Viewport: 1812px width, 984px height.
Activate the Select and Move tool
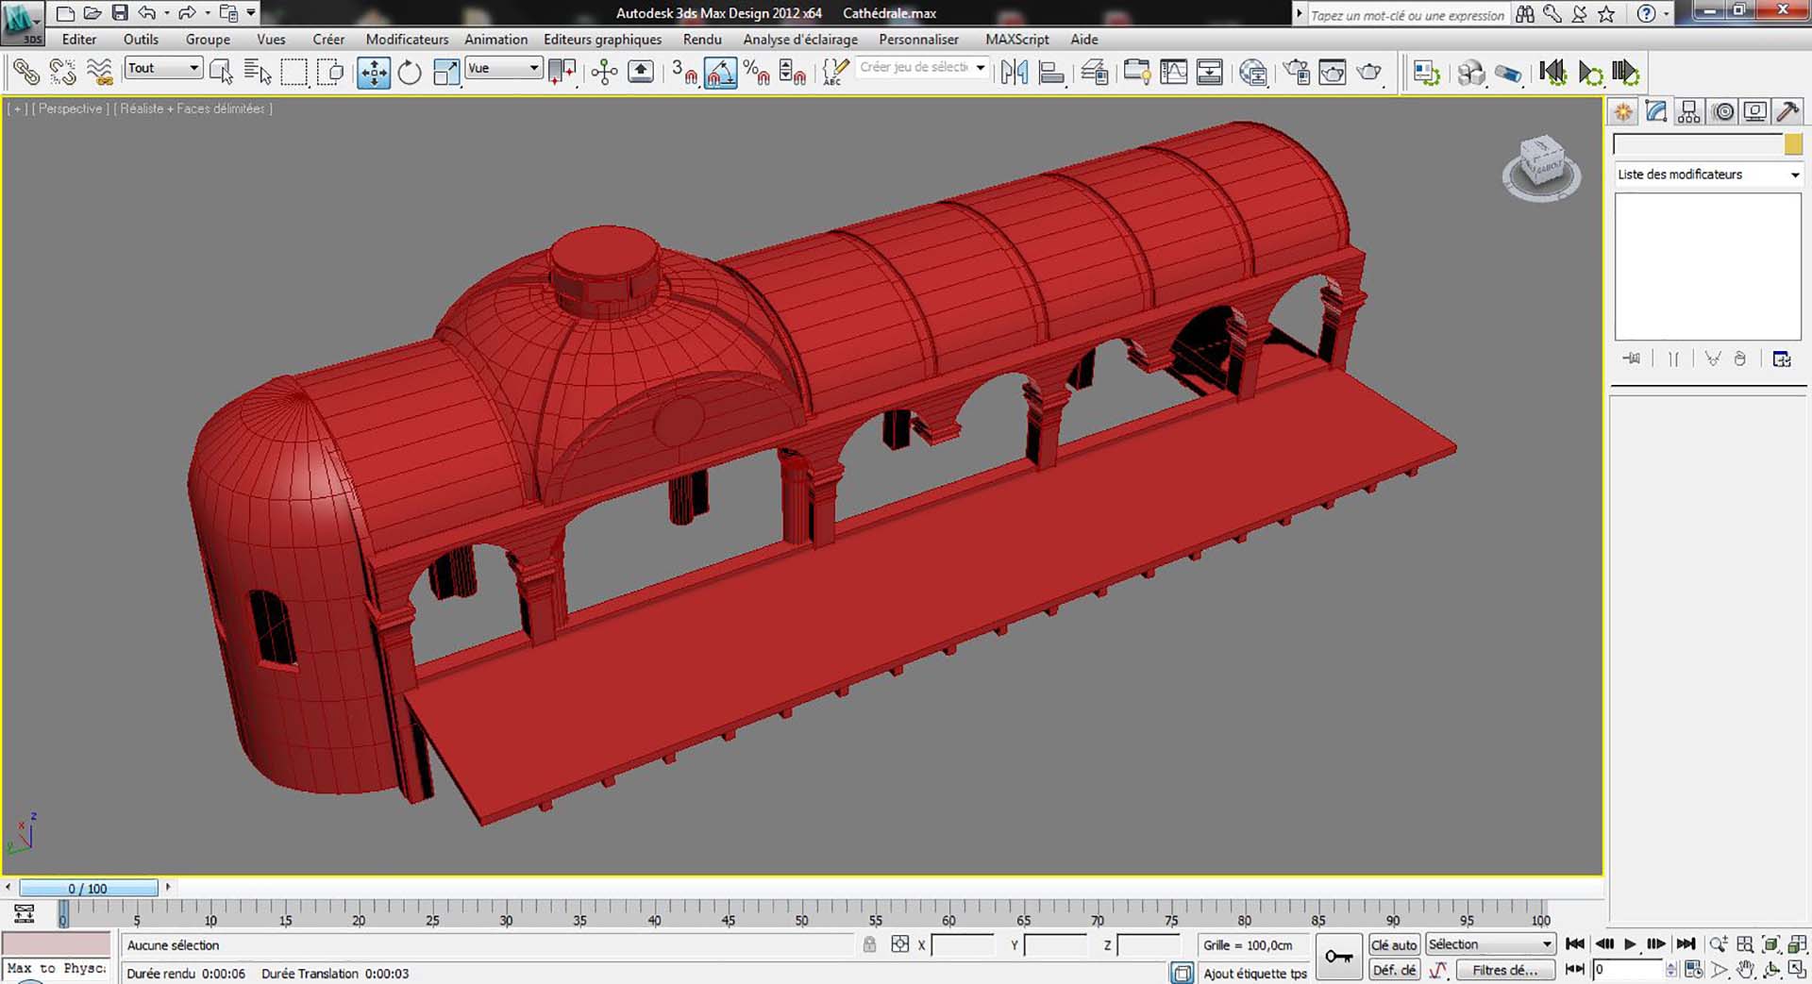tap(374, 73)
